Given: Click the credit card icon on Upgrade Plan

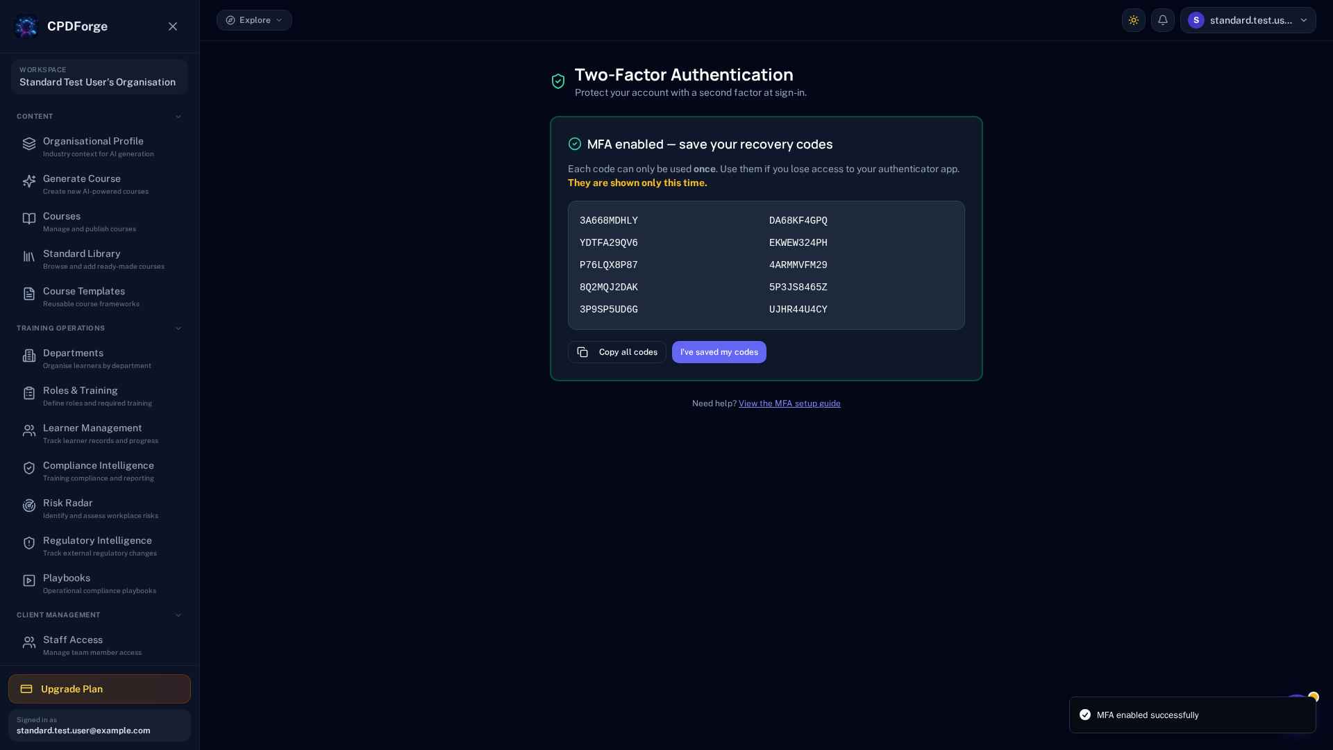Looking at the screenshot, I should point(26,689).
